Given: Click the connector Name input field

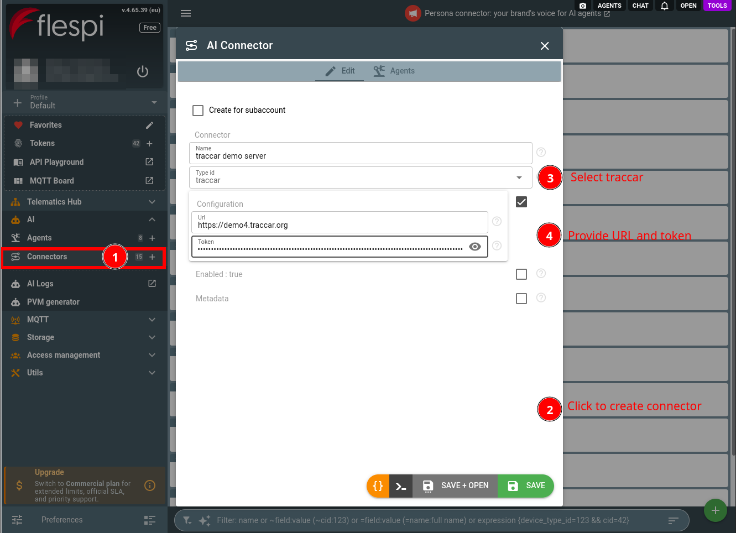Looking at the screenshot, I should 361,153.
